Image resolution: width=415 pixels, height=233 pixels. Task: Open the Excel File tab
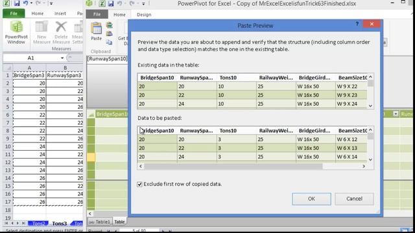coord(14,14)
